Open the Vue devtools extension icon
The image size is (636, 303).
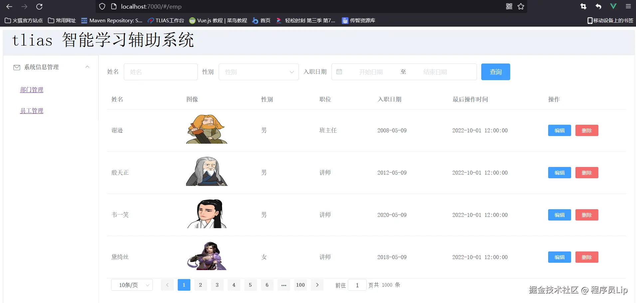(x=613, y=7)
